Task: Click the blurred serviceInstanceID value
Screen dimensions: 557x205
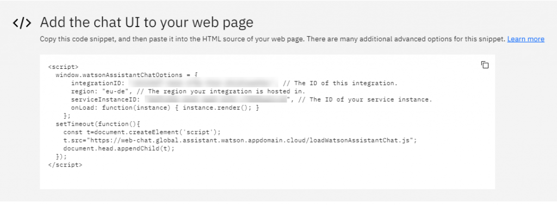Action: pos(215,99)
